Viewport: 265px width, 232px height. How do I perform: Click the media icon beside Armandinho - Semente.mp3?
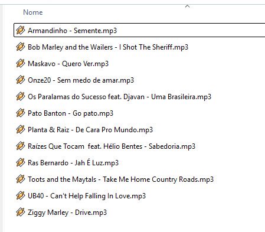pos(21,30)
